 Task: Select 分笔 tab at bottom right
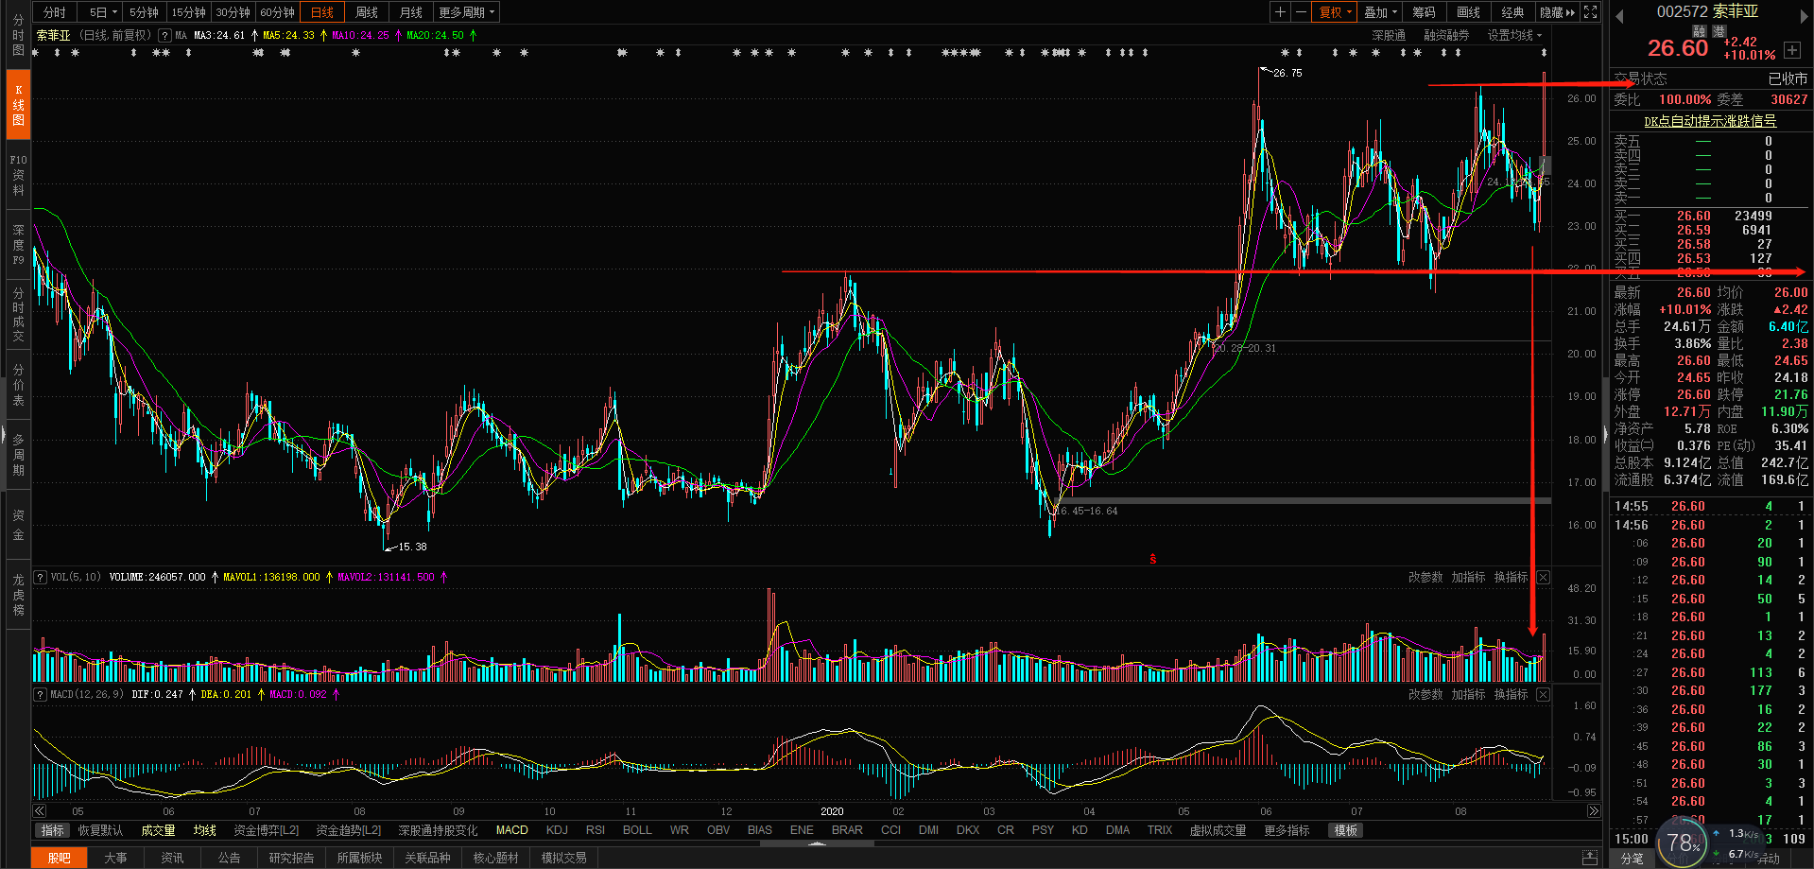coord(1632,858)
